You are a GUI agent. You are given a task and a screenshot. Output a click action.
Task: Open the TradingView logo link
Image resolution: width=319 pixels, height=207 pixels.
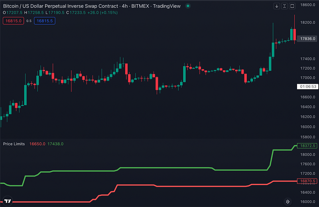(8, 201)
